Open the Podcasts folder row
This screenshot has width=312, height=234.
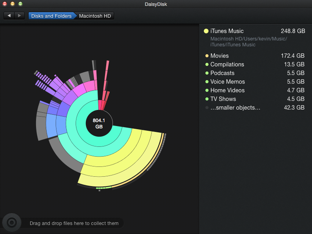(255, 73)
